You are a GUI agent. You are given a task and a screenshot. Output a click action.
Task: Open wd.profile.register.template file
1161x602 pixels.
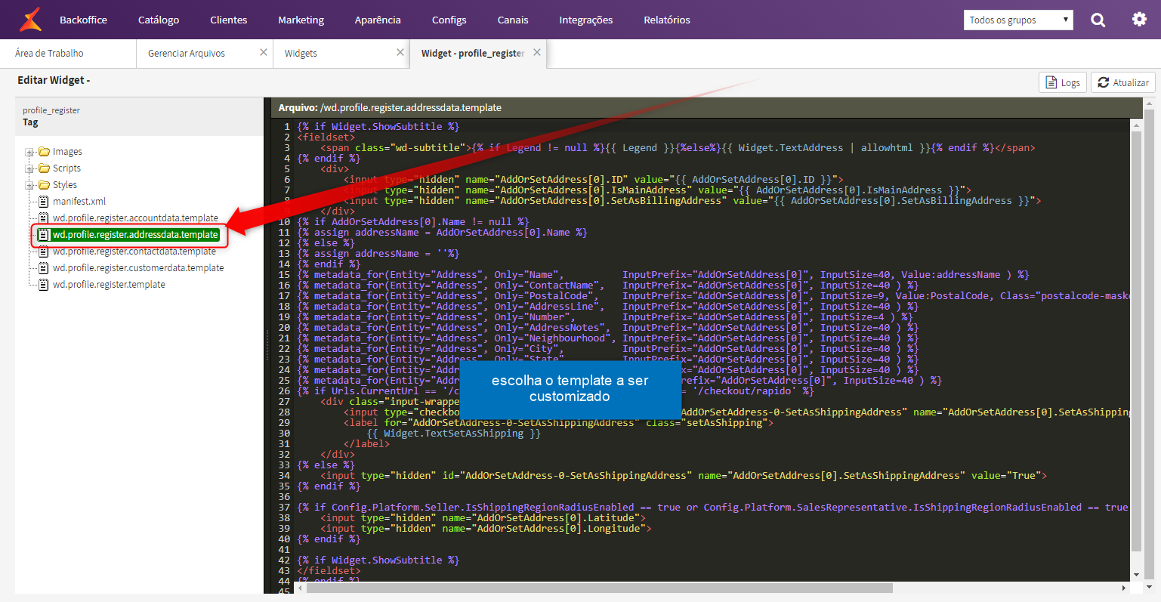click(x=109, y=285)
